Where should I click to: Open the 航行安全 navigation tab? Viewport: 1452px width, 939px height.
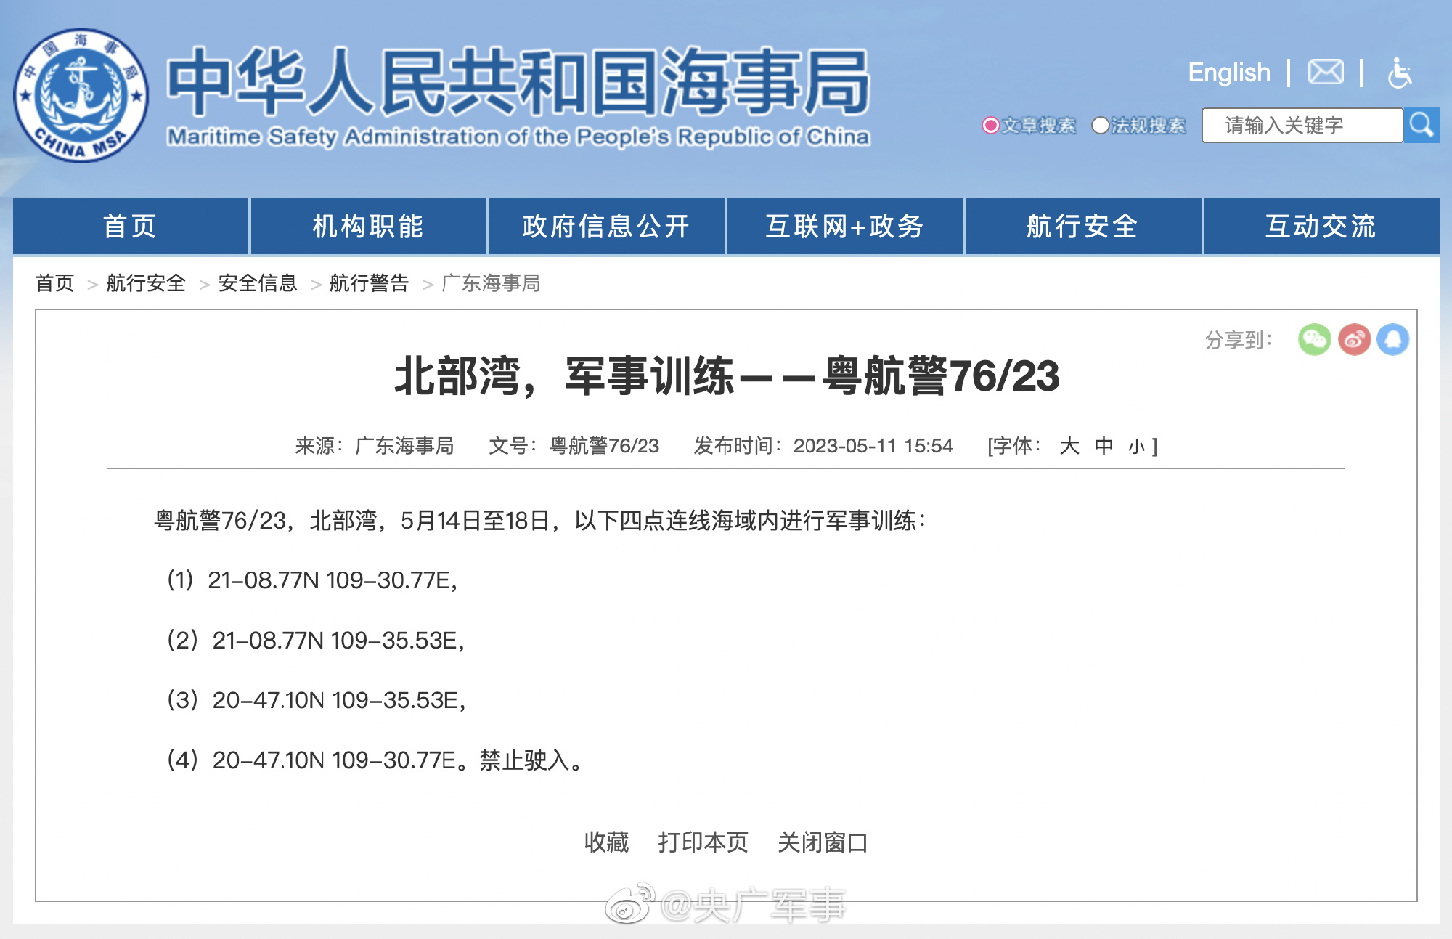click(x=1082, y=226)
